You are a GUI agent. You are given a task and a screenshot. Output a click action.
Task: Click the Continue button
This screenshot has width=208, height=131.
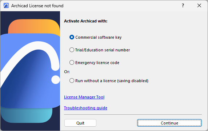pos(169,123)
